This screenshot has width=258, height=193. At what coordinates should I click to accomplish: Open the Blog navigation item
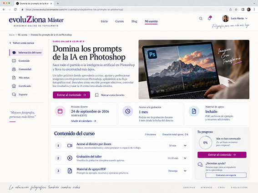click(x=134, y=21)
